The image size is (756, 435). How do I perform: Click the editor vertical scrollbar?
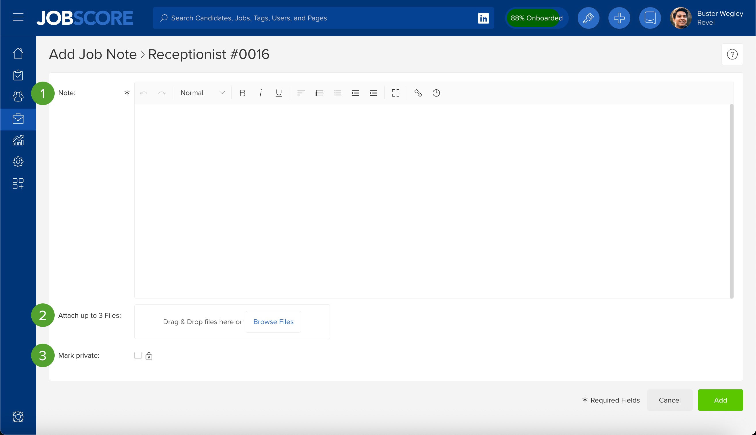[x=732, y=201]
